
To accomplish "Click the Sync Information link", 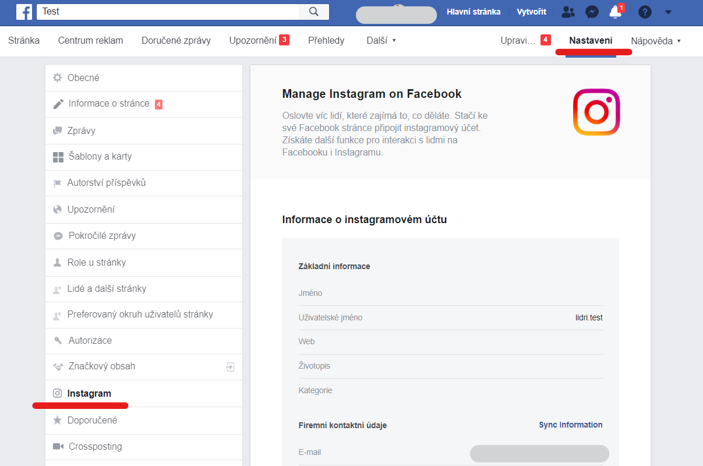I will pos(571,425).
